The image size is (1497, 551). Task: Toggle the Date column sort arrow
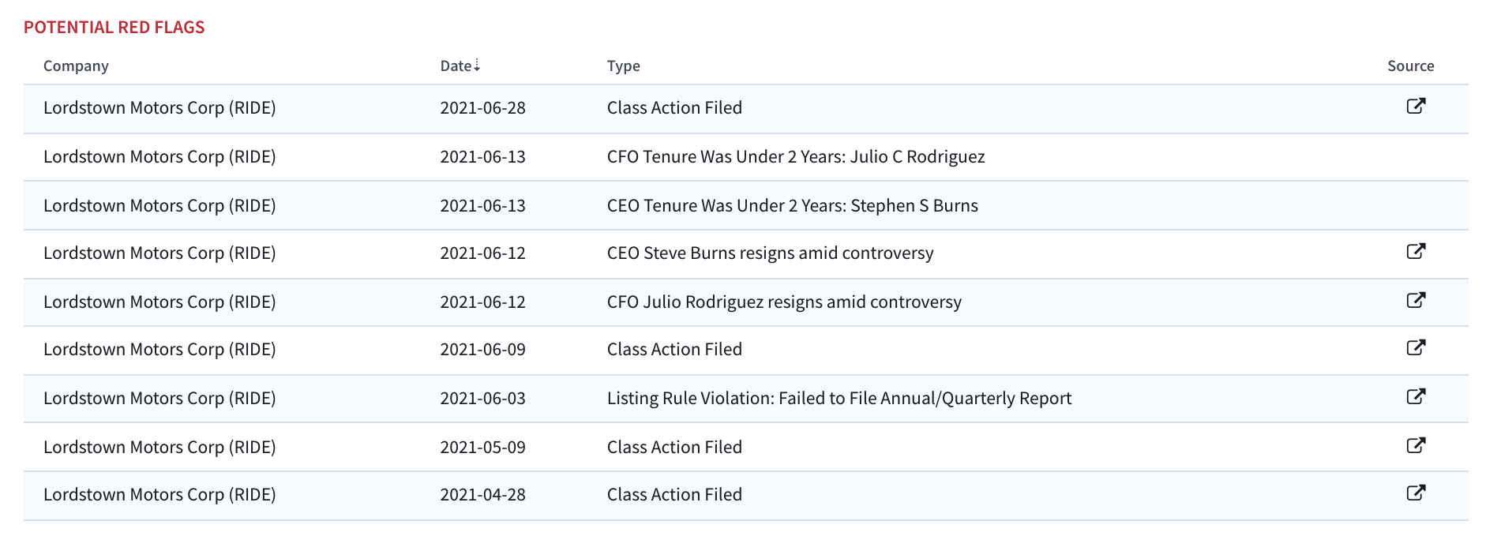click(x=477, y=66)
